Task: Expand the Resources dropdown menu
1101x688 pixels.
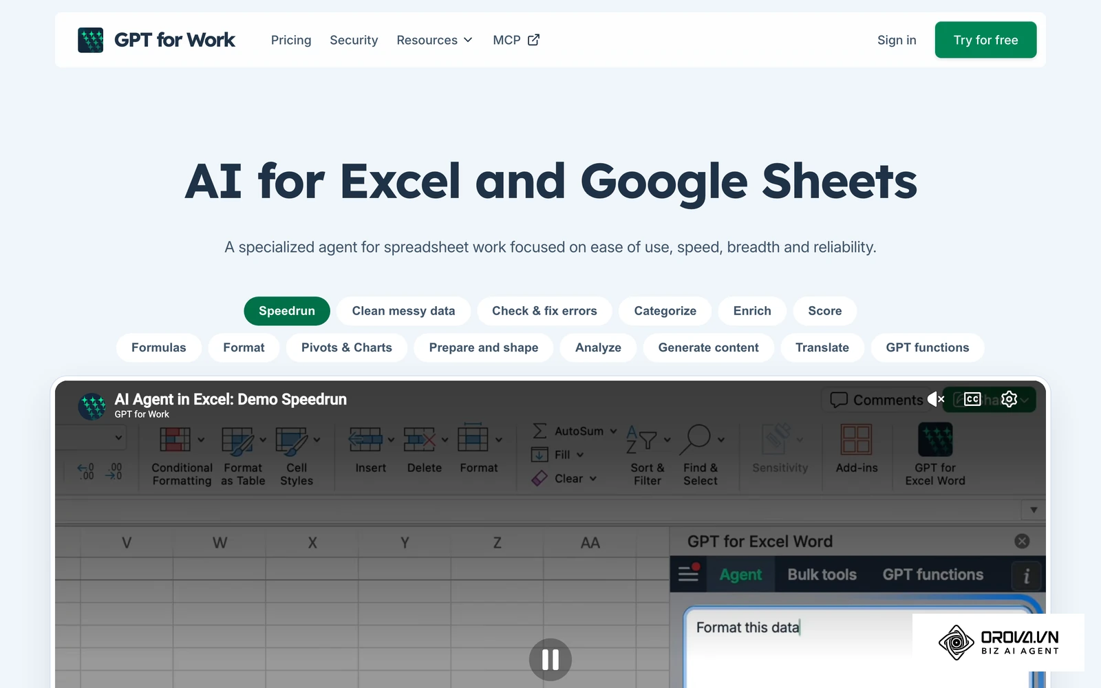Action: (x=434, y=40)
